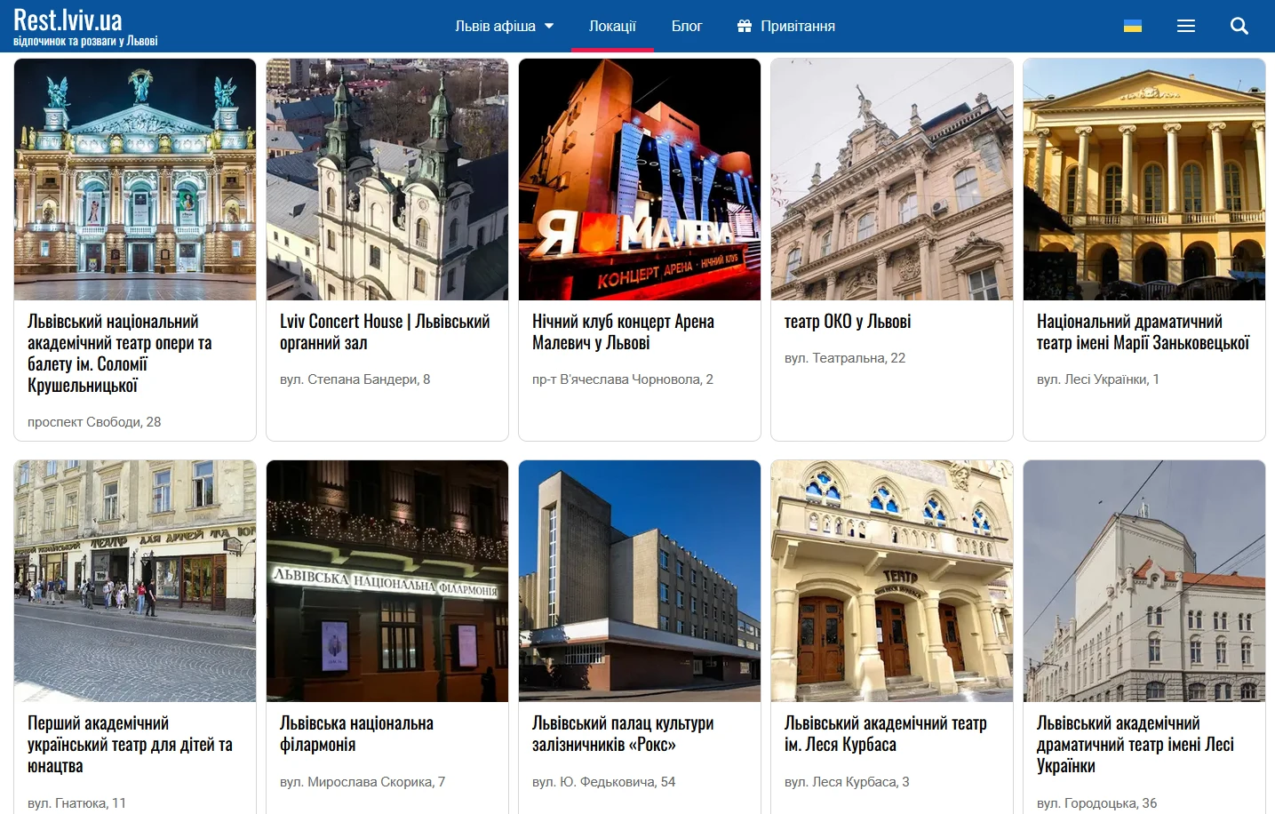Click the Арена Малевич club photo
Image resolution: width=1275 pixels, height=814 pixels.
(639, 179)
